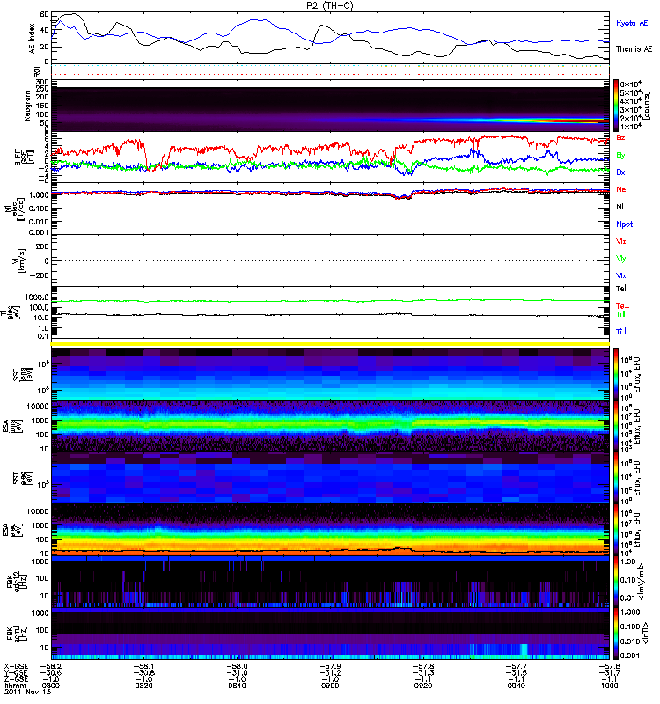The image size is (660, 704).
Task: Click the top SST Eflux color bar
Action: [618, 373]
